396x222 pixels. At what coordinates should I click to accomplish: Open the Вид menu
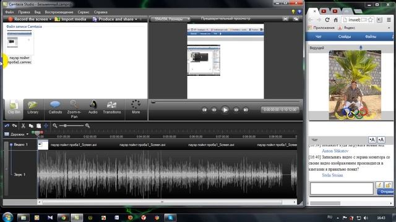pos(37,12)
